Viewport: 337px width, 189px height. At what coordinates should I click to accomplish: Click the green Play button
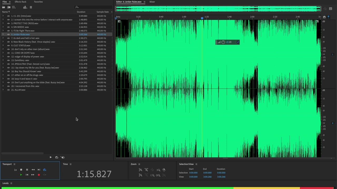21,175
